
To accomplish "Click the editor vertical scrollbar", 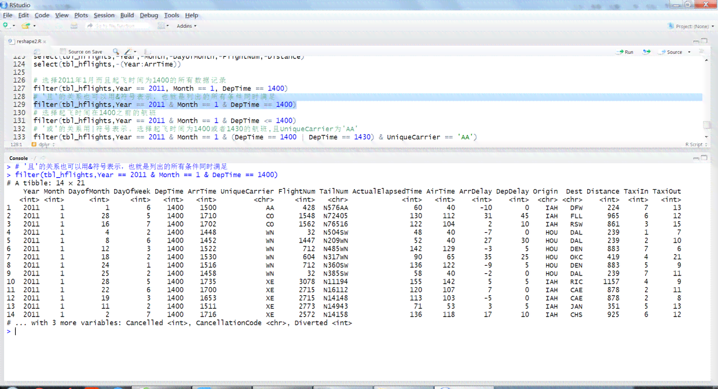I will tap(706, 98).
